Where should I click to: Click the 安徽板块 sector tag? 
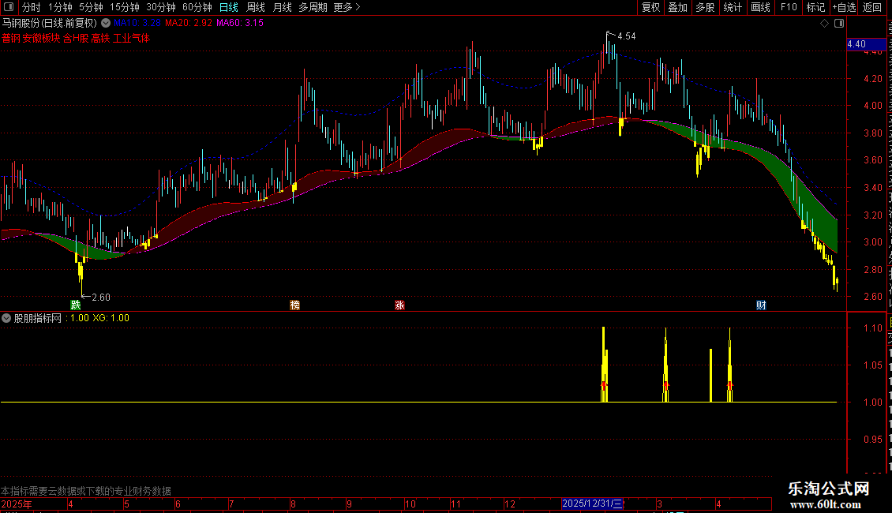[41, 38]
